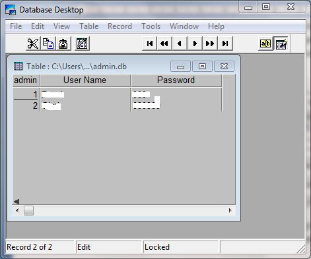Click Password cell in row 2
311x259 pixels.
point(176,105)
